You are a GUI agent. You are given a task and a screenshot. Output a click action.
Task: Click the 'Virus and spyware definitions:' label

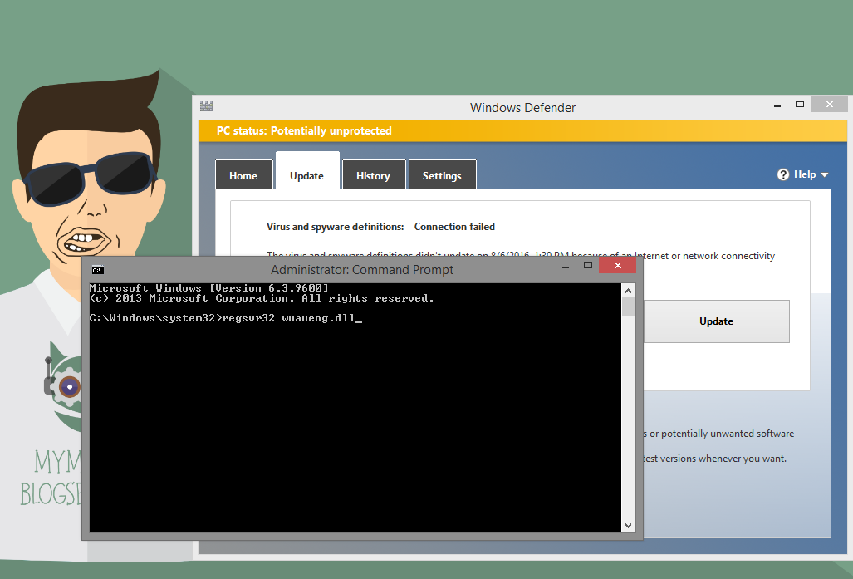[335, 227]
